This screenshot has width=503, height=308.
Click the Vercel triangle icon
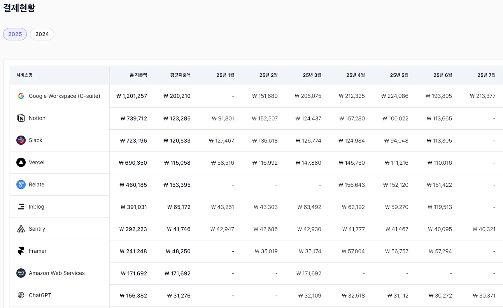[x=21, y=162]
